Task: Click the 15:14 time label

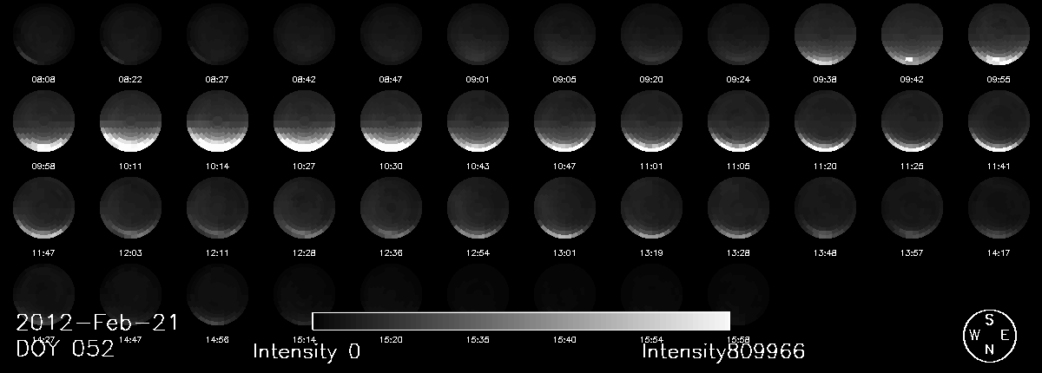Action: [304, 338]
